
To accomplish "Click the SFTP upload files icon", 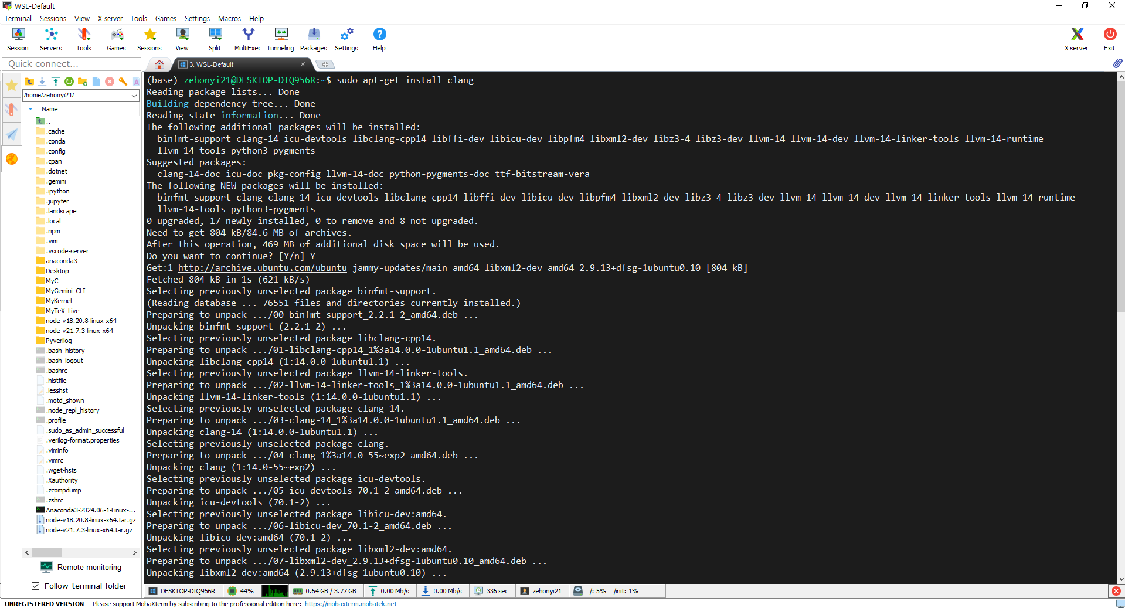I will (56, 81).
